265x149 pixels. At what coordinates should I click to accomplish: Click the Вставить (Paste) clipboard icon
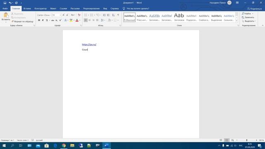6,15
